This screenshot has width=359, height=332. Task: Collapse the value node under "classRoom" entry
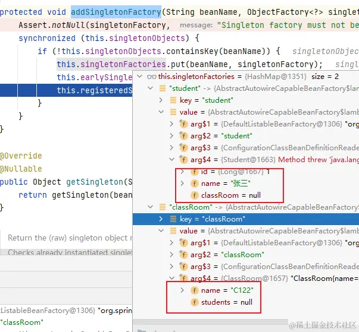(161, 231)
